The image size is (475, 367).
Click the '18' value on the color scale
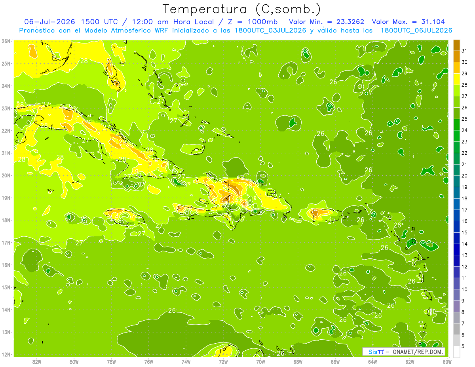click(x=465, y=198)
